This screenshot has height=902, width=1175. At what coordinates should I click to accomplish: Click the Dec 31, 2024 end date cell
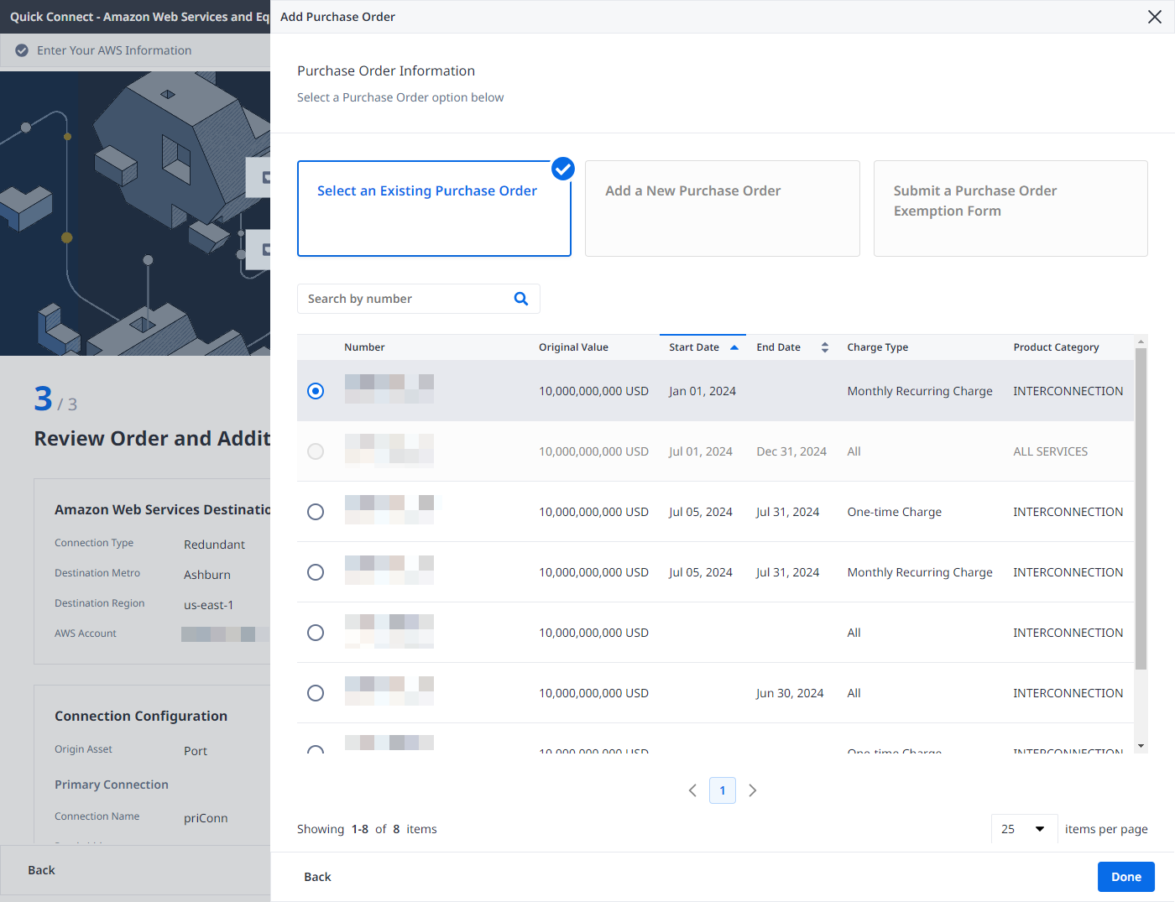click(x=791, y=451)
